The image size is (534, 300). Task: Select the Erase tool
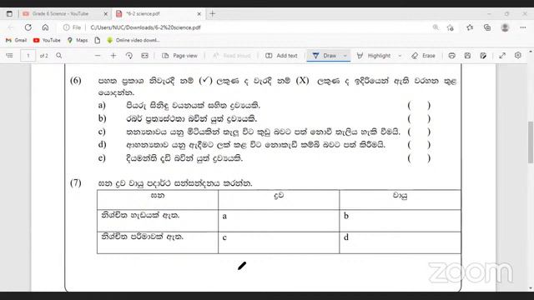tap(423, 56)
